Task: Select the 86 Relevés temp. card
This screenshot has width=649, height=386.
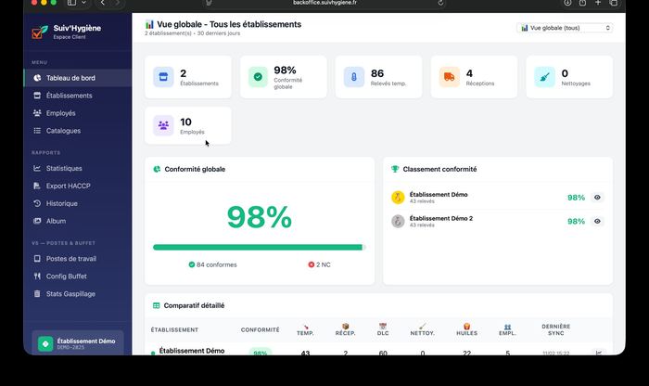Action: click(x=378, y=77)
